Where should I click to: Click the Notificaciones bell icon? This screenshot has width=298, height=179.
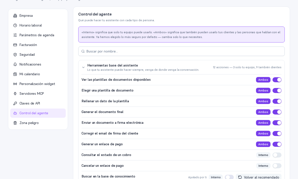tap(15, 64)
